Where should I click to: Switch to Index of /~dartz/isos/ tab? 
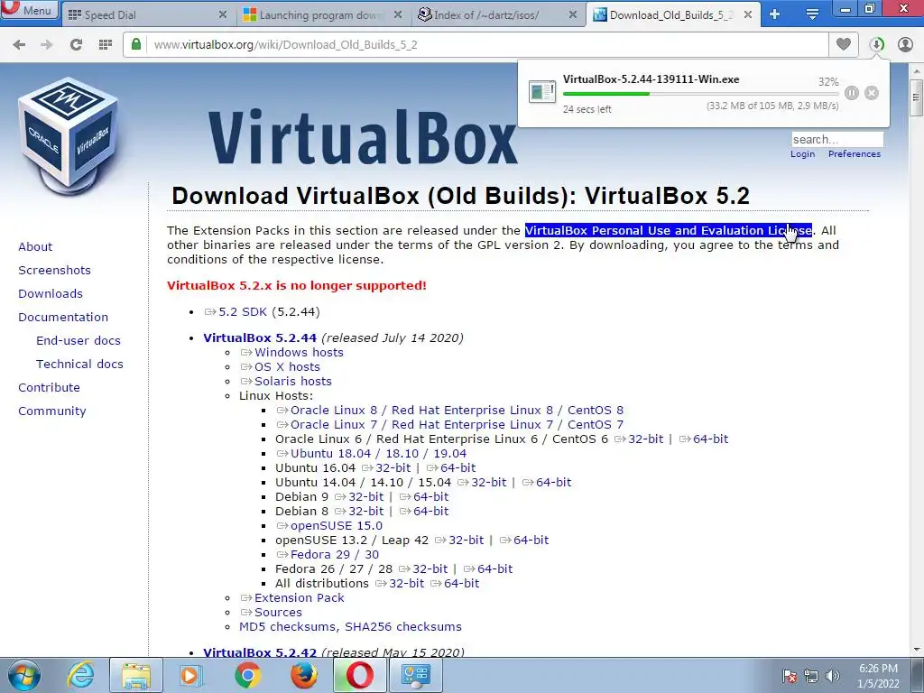(497, 14)
